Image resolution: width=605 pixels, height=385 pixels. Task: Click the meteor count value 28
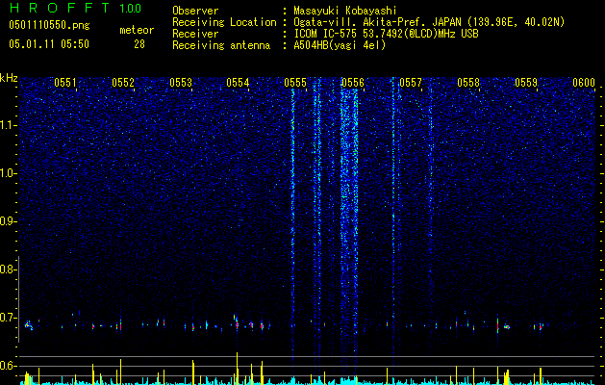pyautogui.click(x=139, y=44)
